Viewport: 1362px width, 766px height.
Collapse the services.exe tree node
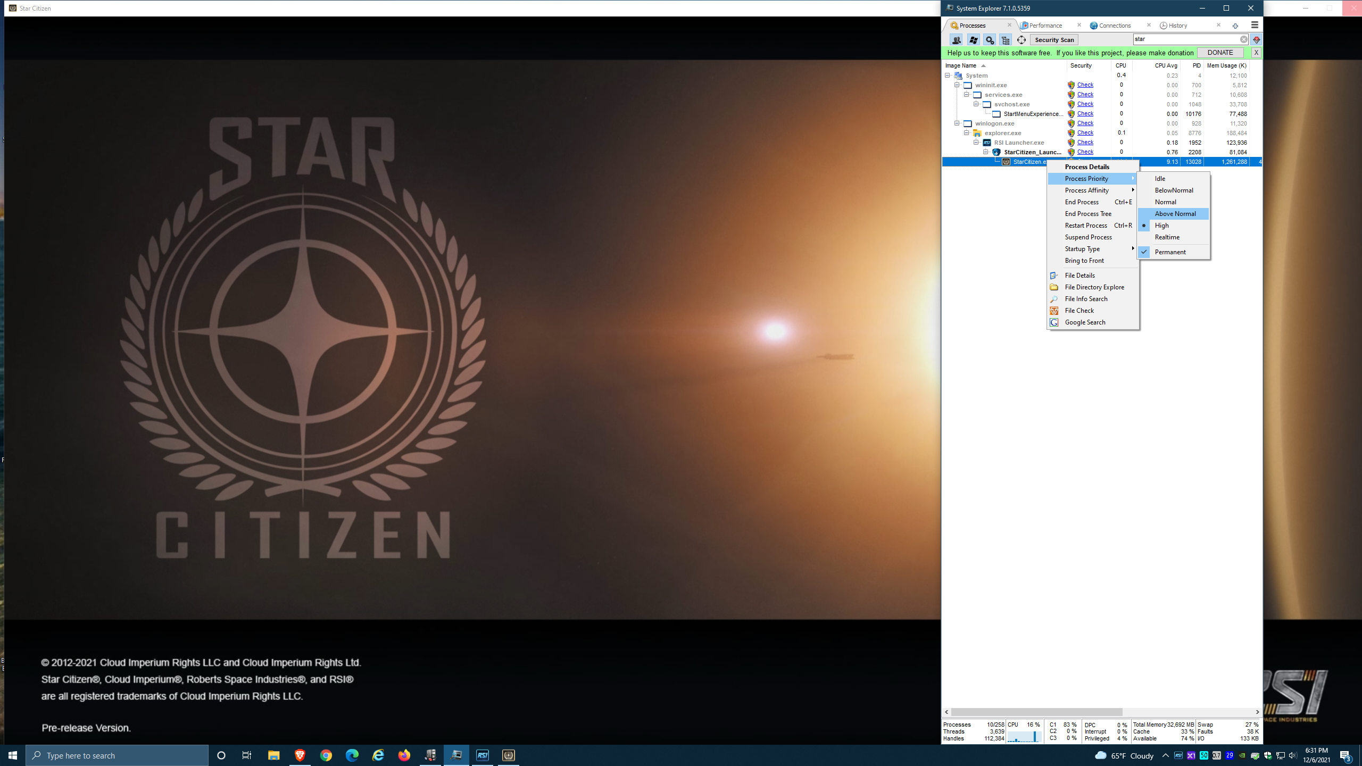pos(967,95)
